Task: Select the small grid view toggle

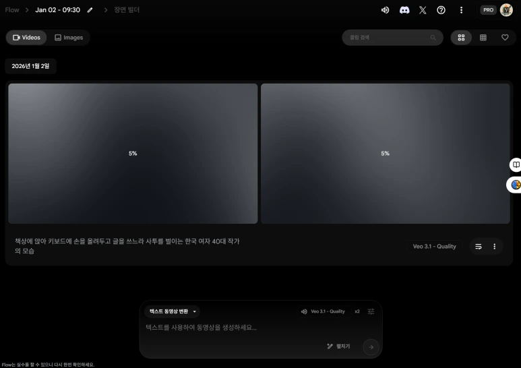Action: tap(483, 38)
